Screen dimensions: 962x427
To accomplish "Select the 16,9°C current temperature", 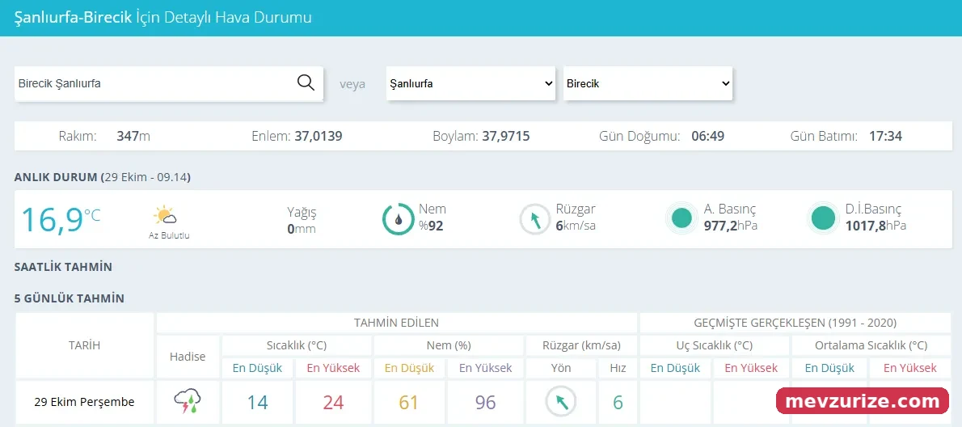I will (x=61, y=220).
